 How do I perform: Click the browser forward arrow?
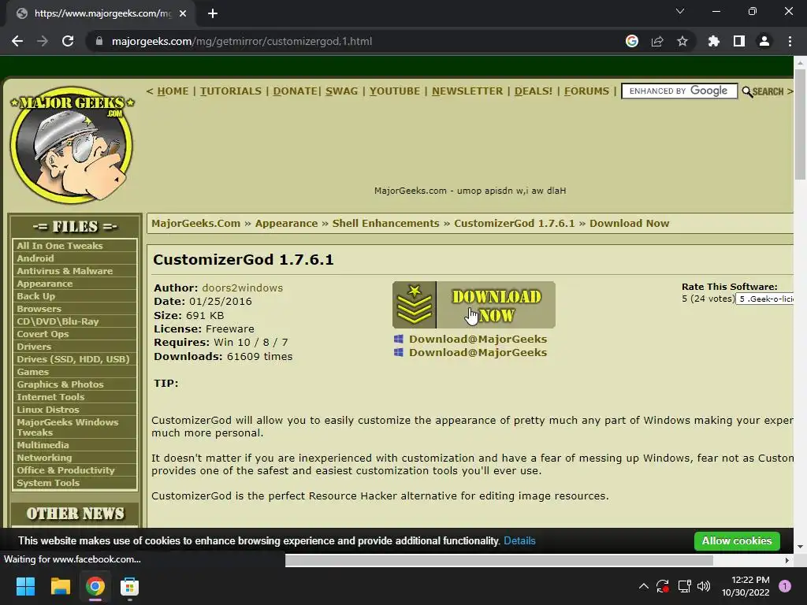43,41
